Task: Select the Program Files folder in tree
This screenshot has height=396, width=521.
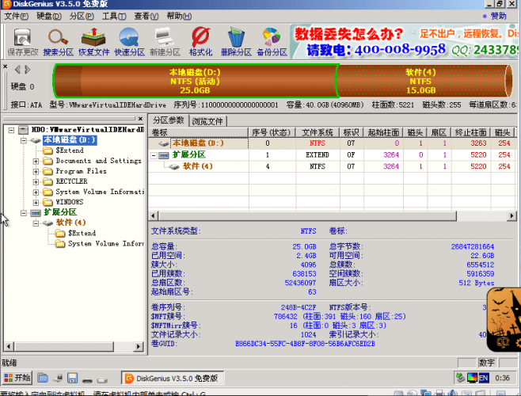Action: pos(81,171)
